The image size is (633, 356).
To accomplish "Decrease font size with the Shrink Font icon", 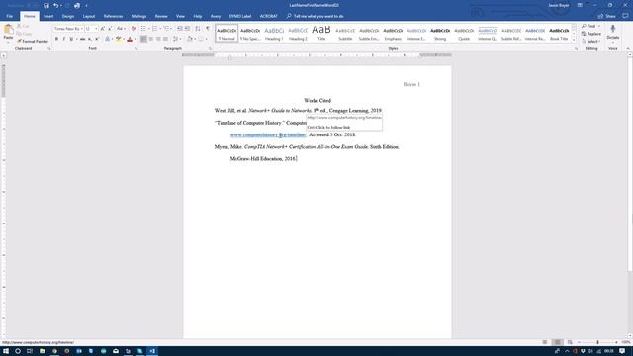I will (110, 29).
